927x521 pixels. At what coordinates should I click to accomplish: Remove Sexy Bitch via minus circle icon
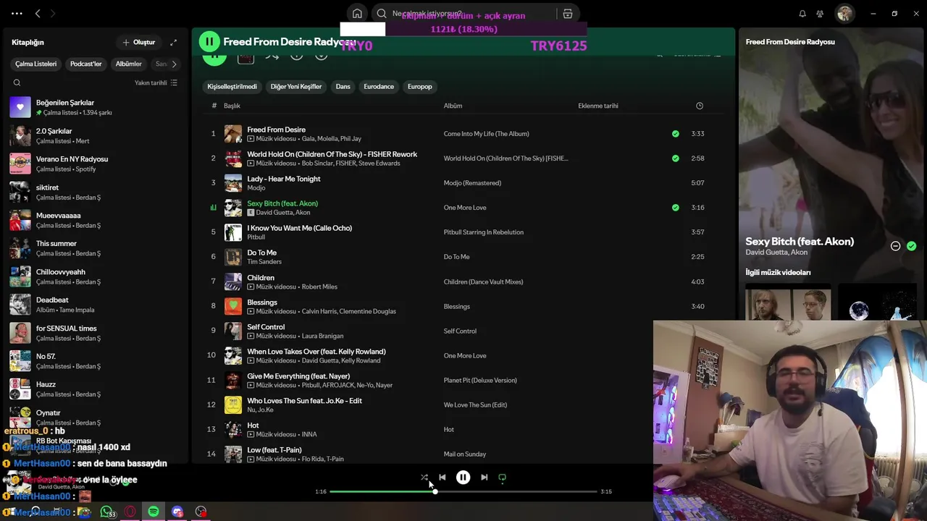895,246
